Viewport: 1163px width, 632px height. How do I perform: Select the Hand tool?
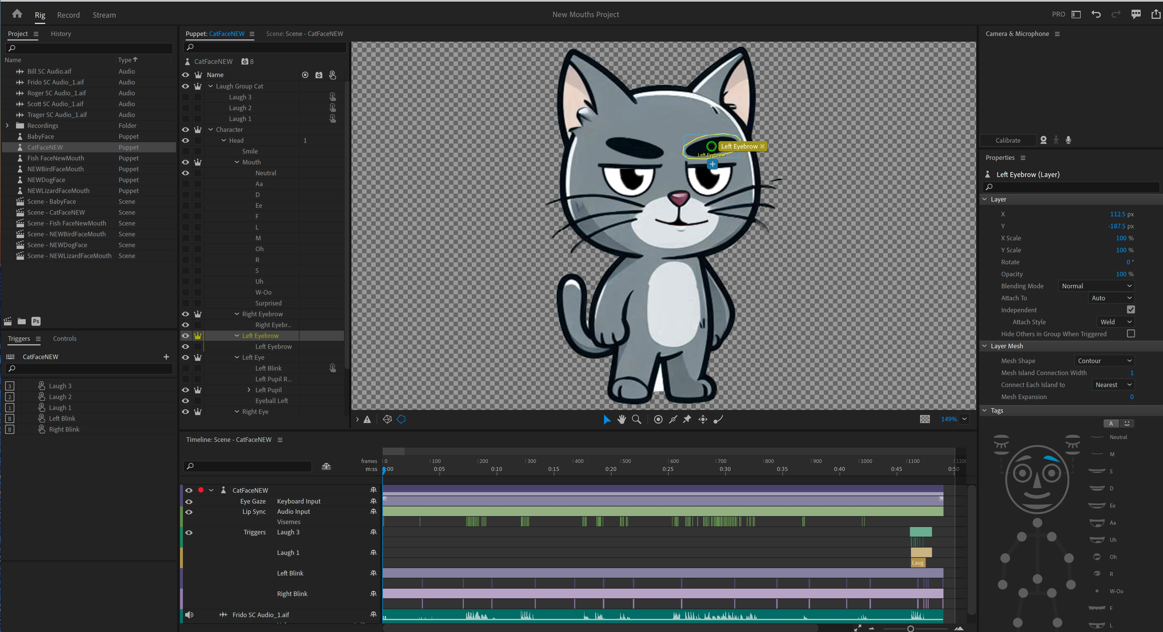pos(622,420)
